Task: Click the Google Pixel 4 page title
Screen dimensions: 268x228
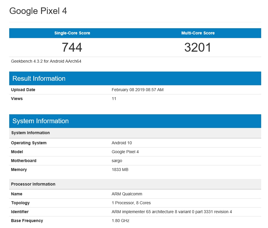Action: pos(38,11)
